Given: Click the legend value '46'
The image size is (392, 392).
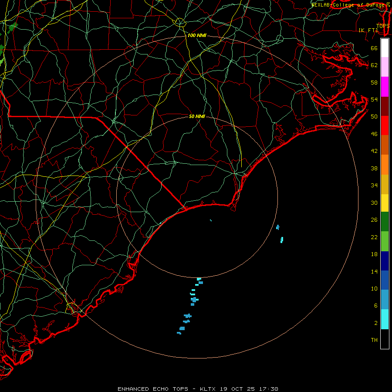Looking at the screenshot, I should [374, 134].
